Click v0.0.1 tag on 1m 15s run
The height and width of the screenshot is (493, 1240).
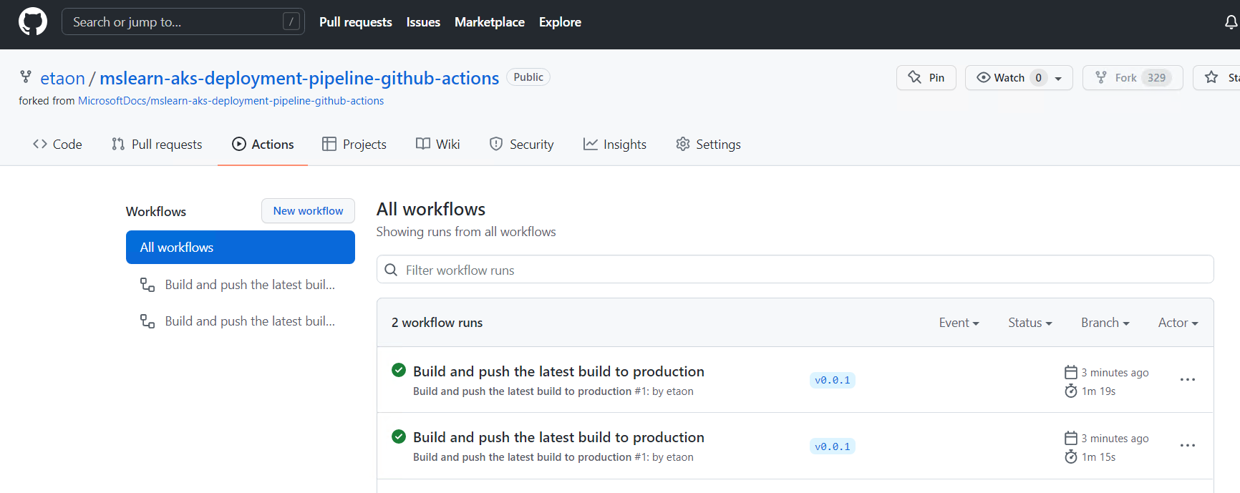click(x=833, y=446)
